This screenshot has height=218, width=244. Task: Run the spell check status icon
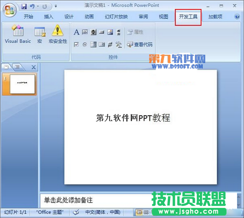76,212
